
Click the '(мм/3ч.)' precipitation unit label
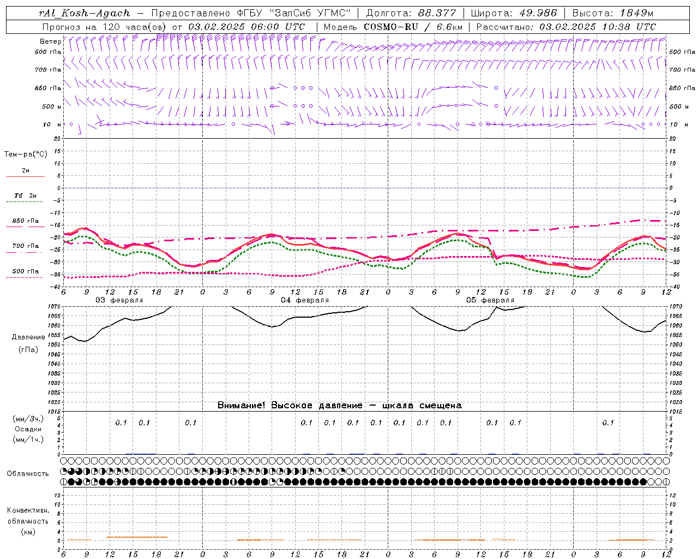28,419
